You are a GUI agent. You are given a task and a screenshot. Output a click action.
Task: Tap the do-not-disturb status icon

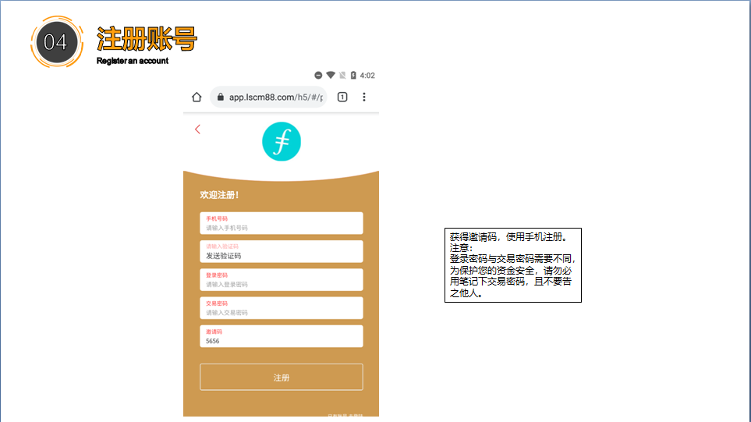coord(318,75)
